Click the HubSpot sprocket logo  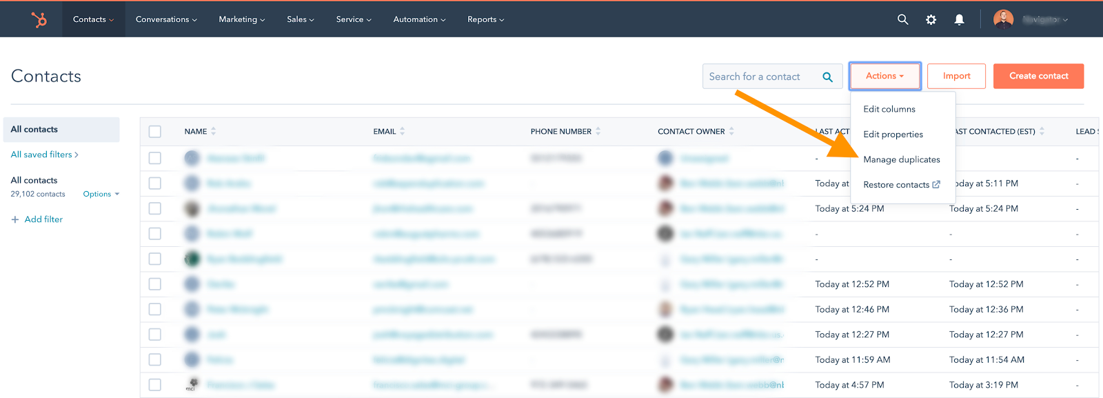click(39, 19)
